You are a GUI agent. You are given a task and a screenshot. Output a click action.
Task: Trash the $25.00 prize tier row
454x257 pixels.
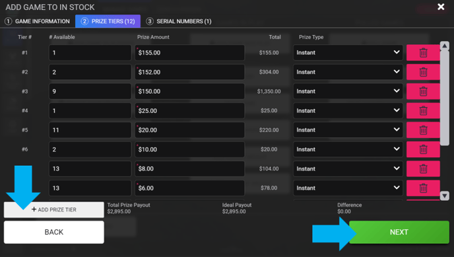tap(423, 111)
